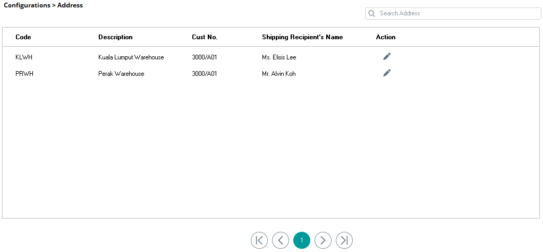Go to first page of results
Screen dimensions: 543x252
click(x=259, y=240)
